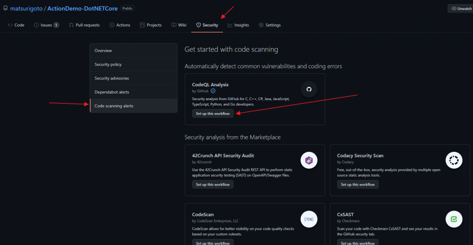The width and height of the screenshot is (473, 245).
Task: Open the Wiki tab
Action: coord(179,25)
